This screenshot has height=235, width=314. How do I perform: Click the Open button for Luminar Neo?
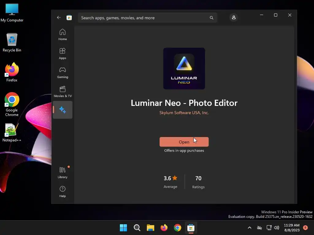click(x=184, y=142)
